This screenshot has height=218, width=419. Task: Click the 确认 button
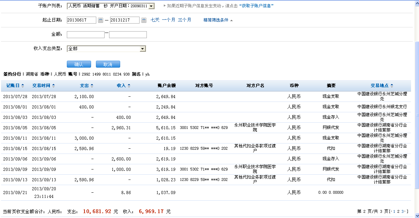click(79, 64)
